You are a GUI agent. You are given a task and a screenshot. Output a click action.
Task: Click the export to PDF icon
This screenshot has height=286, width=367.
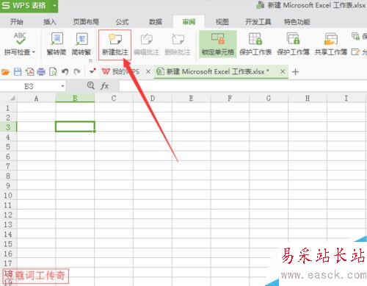[x=29, y=72]
